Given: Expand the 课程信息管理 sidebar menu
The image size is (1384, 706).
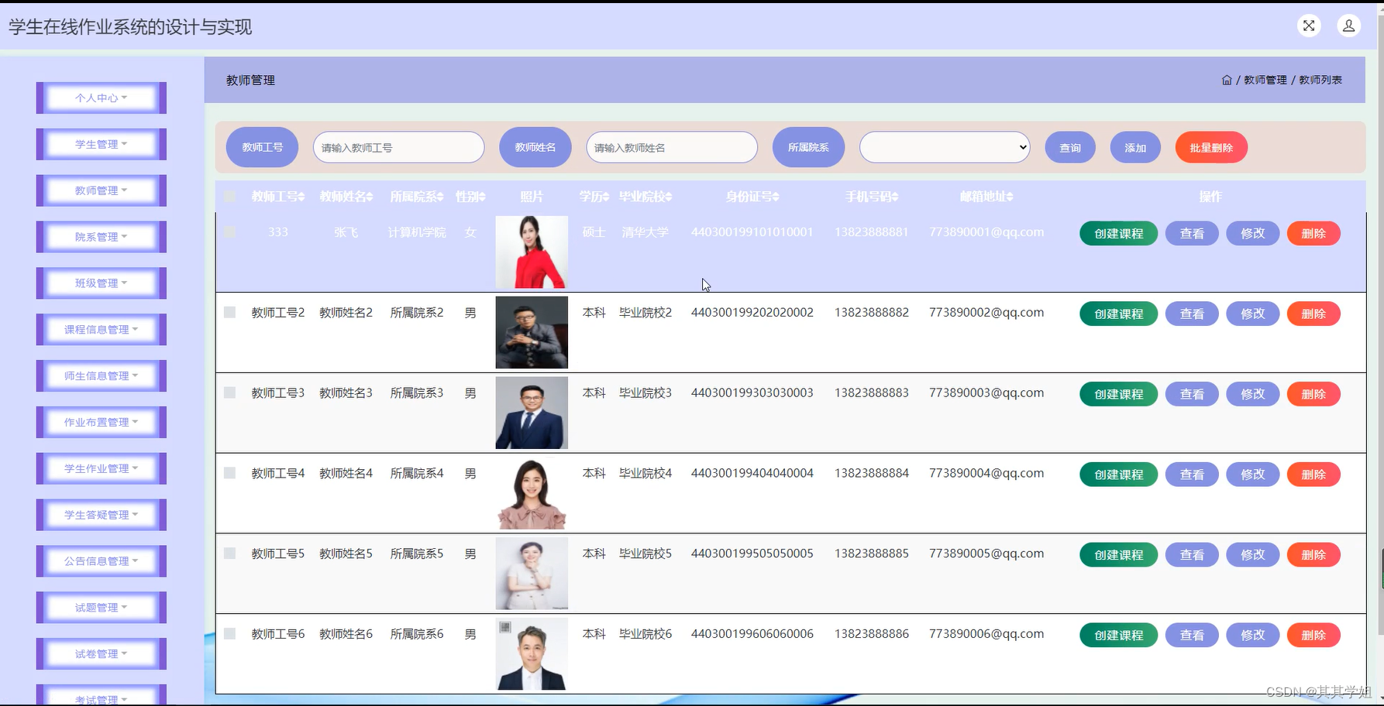Looking at the screenshot, I should pos(100,328).
